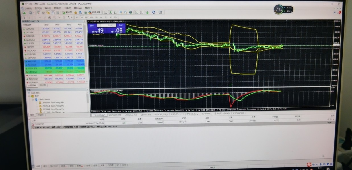This screenshot has width=352, height=170.
Task: Switch chart to D1 timeframe
Action: (106, 17)
